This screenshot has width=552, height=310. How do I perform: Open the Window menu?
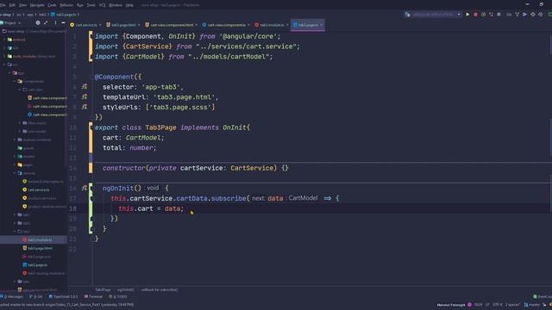[x=116, y=5]
